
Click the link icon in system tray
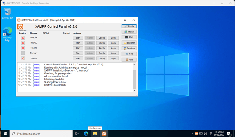[x=210, y=134]
